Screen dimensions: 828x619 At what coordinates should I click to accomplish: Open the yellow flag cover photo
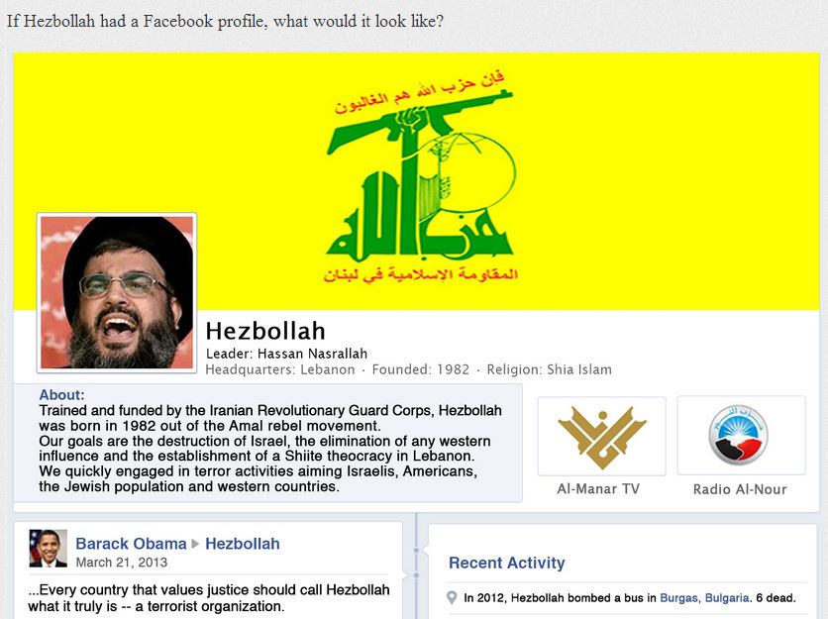416,181
